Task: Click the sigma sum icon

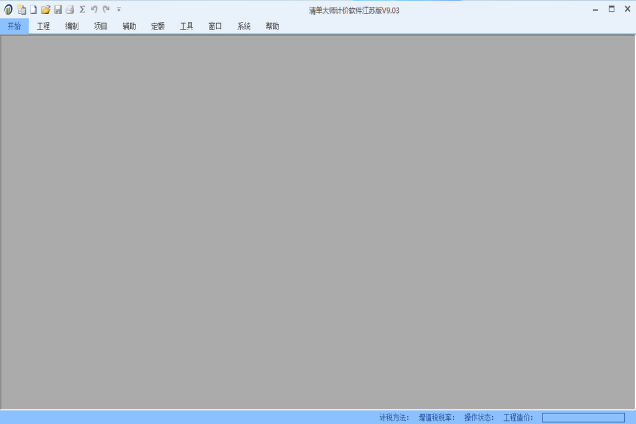Action: (x=82, y=9)
